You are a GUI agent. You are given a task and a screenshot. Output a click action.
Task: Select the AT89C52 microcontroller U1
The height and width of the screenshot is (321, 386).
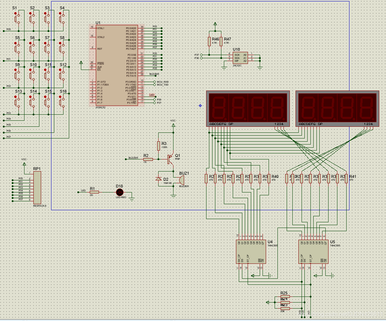coord(116,65)
